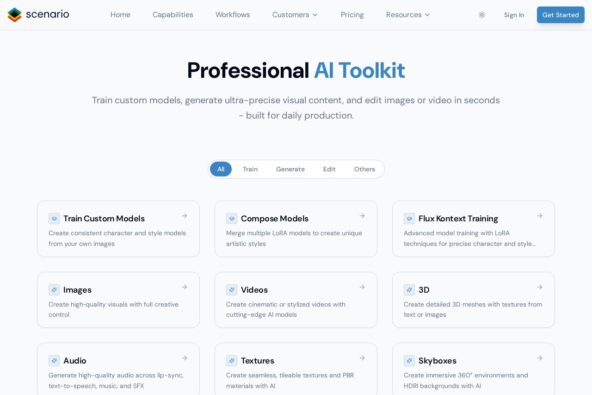The height and width of the screenshot is (395, 592).
Task: Click the arrow icon on Train Custom Models
Action: click(x=185, y=216)
